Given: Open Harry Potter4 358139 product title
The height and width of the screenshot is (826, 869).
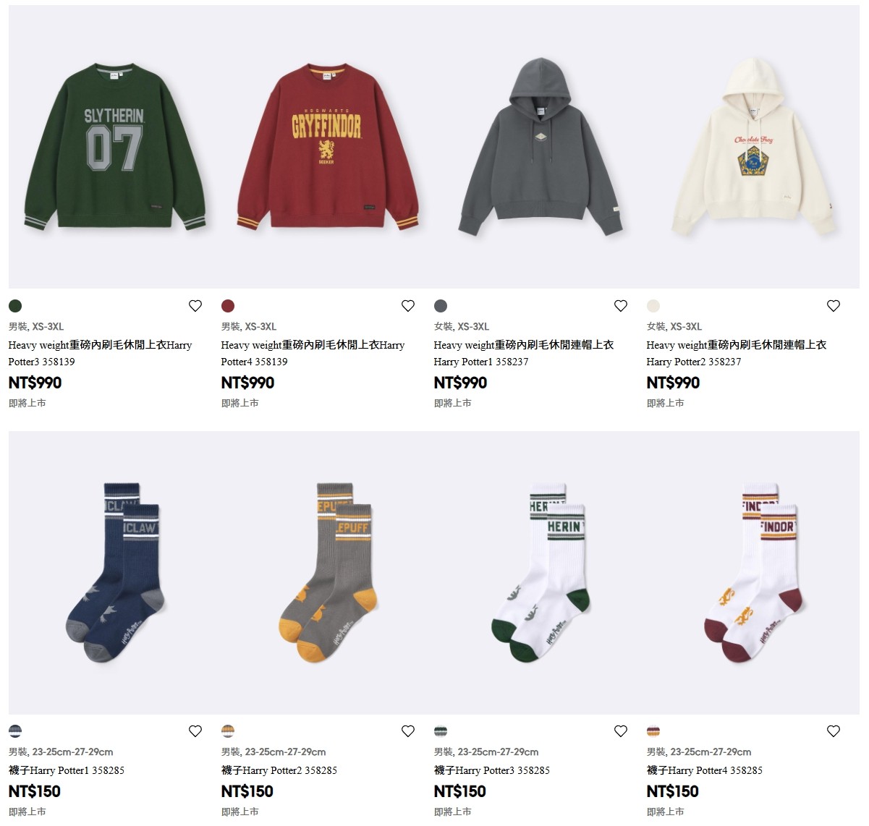Looking at the screenshot, I should click(313, 353).
